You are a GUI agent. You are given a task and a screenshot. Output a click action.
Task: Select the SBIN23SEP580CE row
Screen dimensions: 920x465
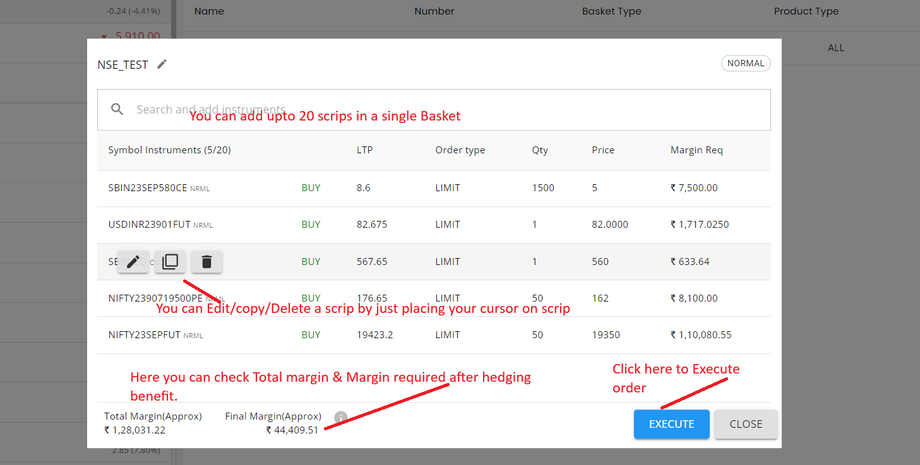(148, 188)
